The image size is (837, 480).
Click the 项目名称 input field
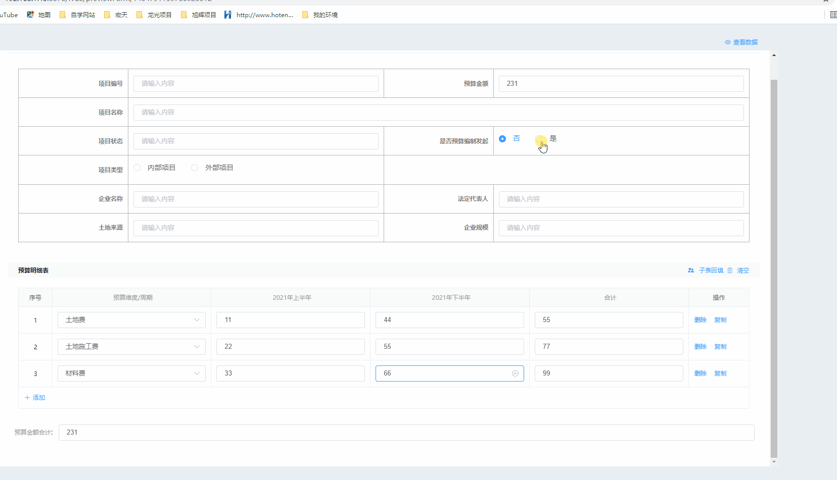438,113
